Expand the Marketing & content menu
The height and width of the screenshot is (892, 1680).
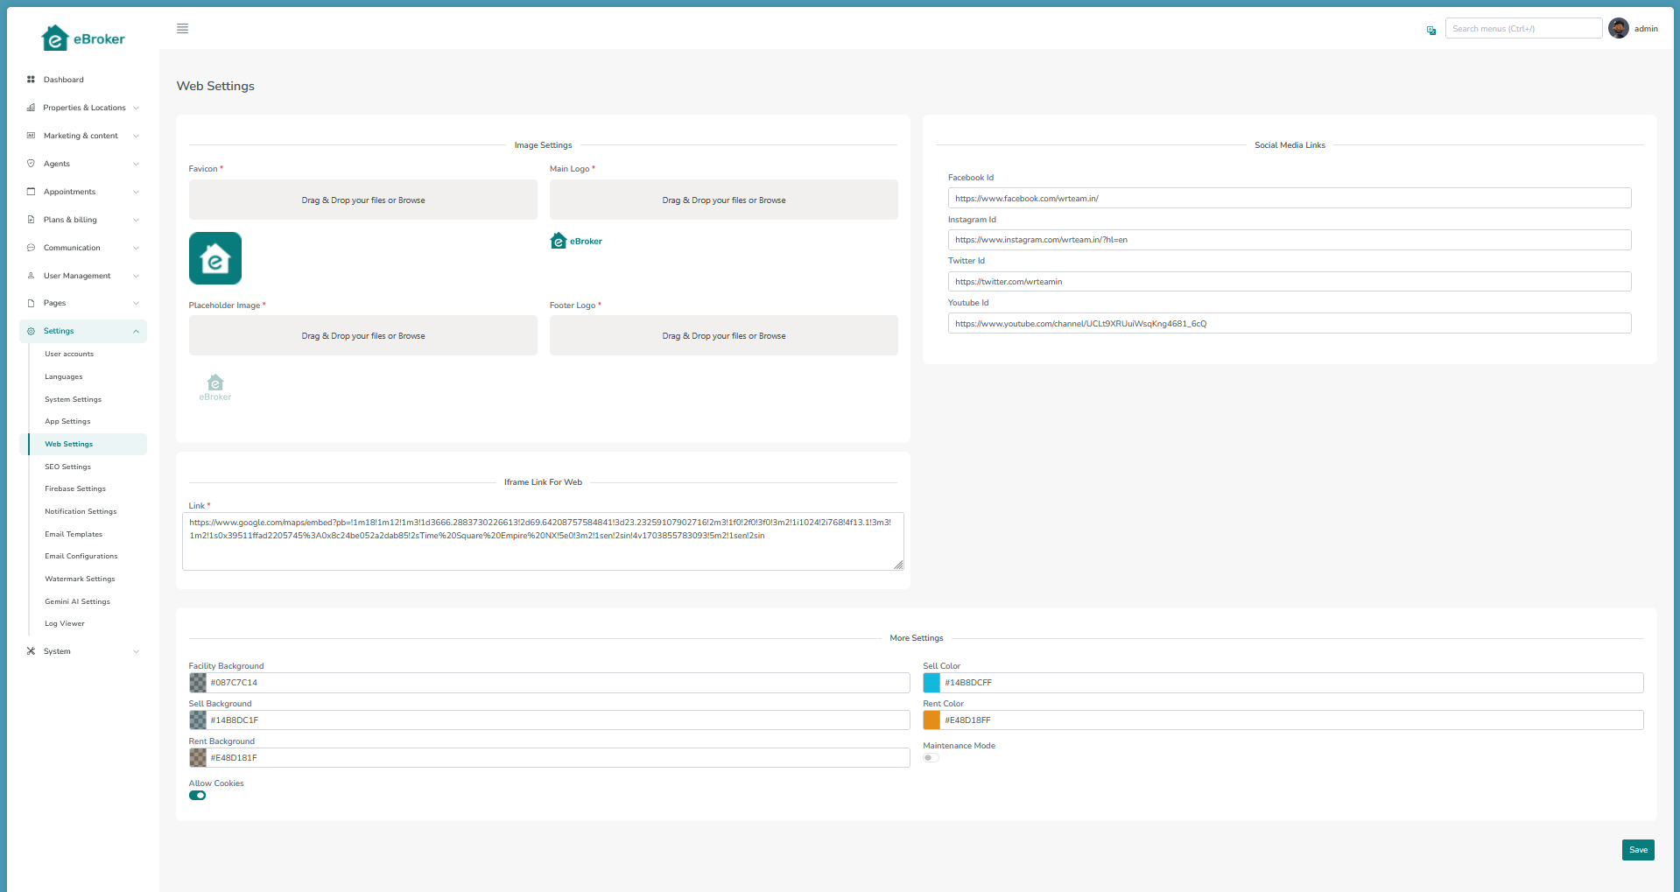coord(81,136)
